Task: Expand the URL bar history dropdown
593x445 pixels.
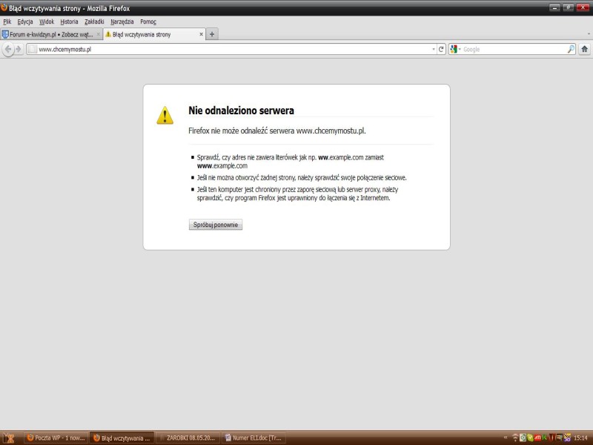Action: click(x=433, y=49)
